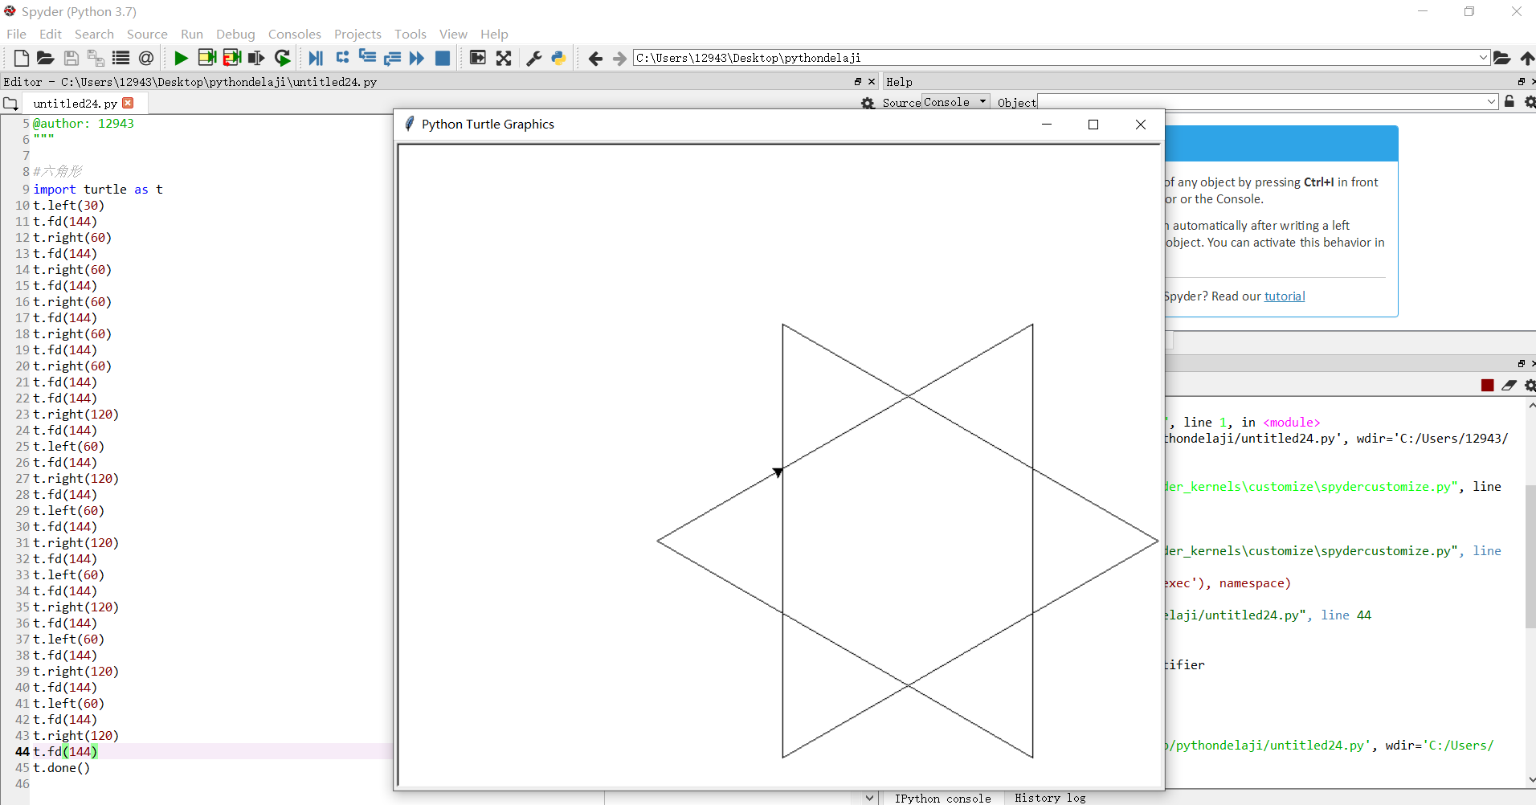Expand the Object combo box dropdown
The width and height of the screenshot is (1536, 805).
point(1491,102)
